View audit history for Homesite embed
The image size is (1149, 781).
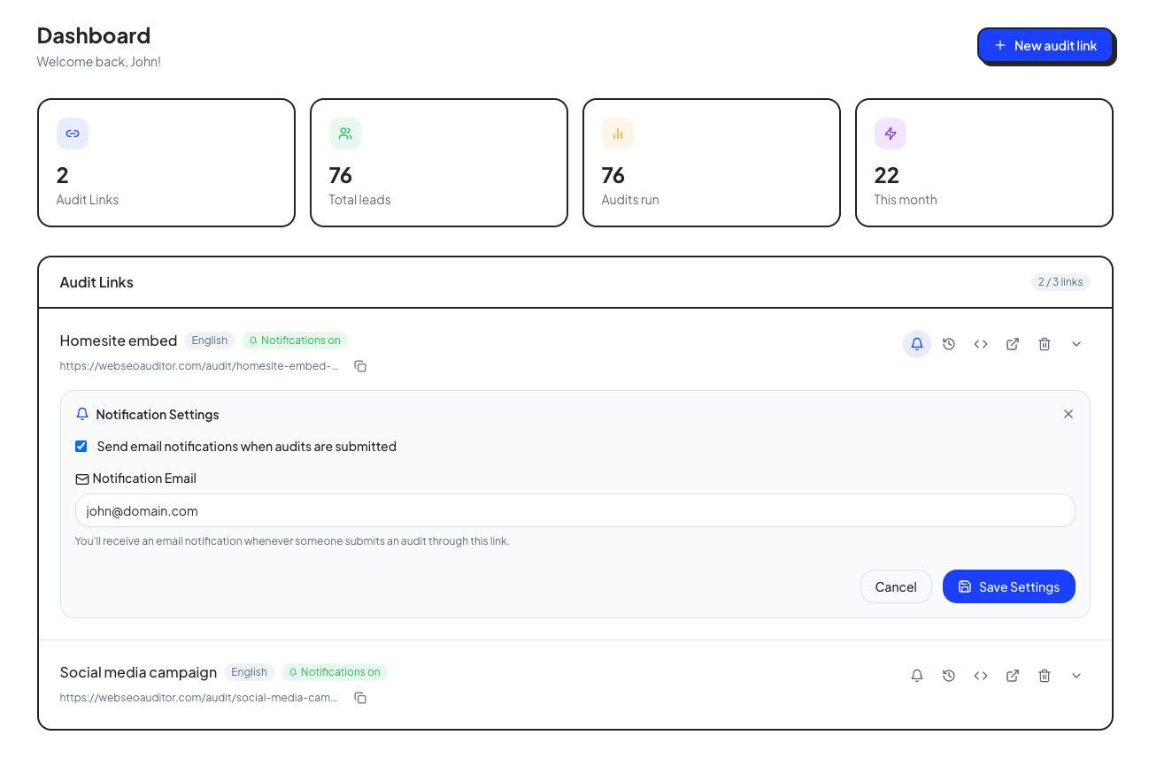pyautogui.click(x=949, y=344)
